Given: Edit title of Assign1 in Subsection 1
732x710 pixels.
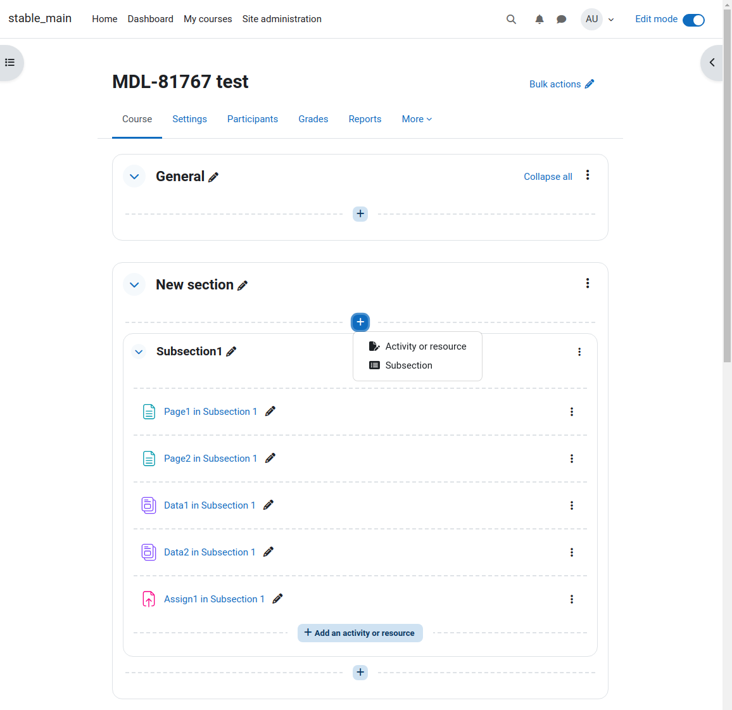Looking at the screenshot, I should point(278,599).
